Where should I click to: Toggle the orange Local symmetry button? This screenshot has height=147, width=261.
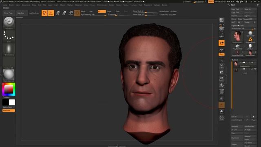pos(221,43)
